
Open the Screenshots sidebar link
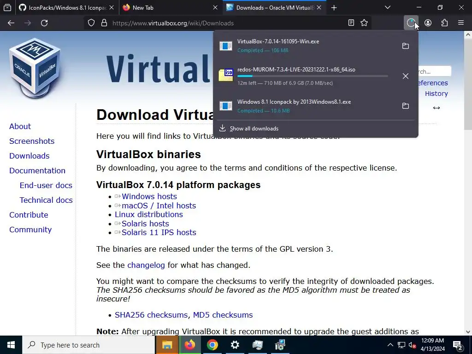tap(32, 141)
